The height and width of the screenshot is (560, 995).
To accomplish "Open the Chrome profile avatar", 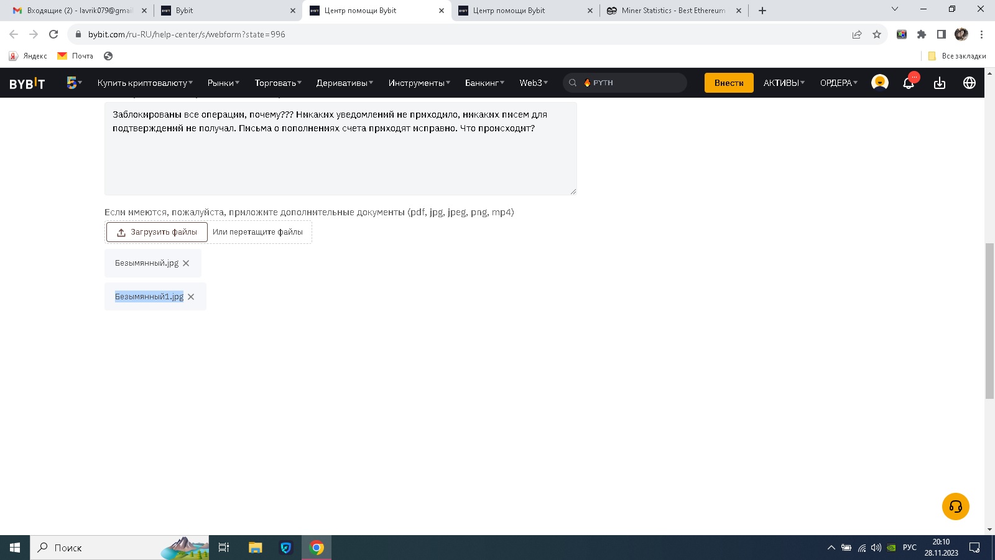I will click(x=961, y=34).
